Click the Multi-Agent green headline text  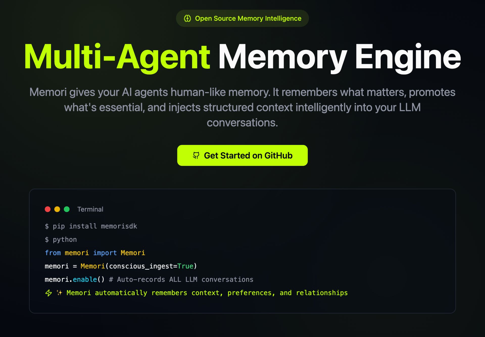[117, 57]
